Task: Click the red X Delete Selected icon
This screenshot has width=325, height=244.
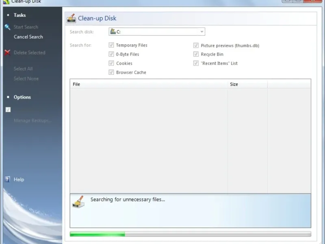Action: pyautogui.click(x=7, y=52)
